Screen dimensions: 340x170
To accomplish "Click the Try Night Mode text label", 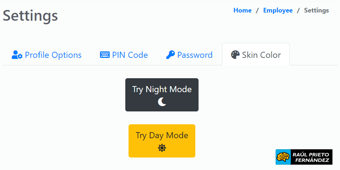I will pyautogui.click(x=162, y=89).
